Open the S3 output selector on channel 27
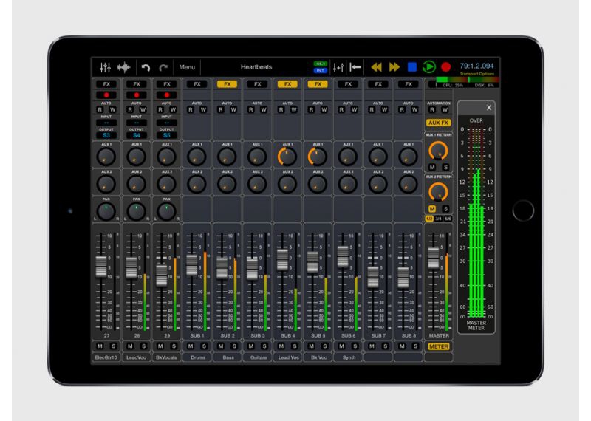The image size is (591, 421). pyautogui.click(x=106, y=135)
